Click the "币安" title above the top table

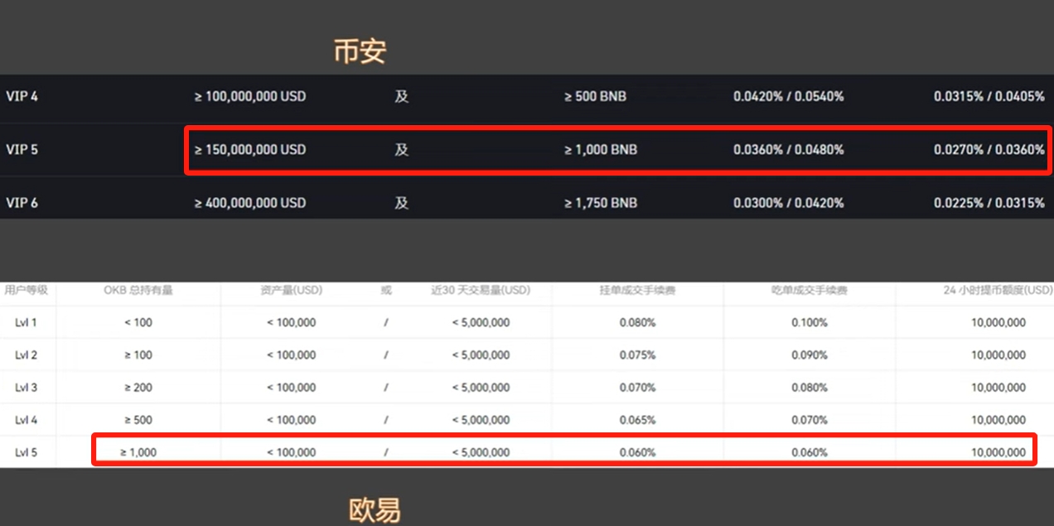(360, 51)
